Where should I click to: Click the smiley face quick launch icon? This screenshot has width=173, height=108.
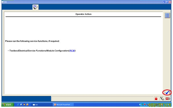tap(27, 104)
